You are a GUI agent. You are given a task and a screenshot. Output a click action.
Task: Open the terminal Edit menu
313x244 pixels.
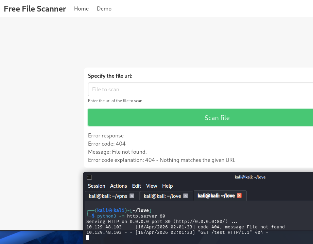[x=137, y=186]
